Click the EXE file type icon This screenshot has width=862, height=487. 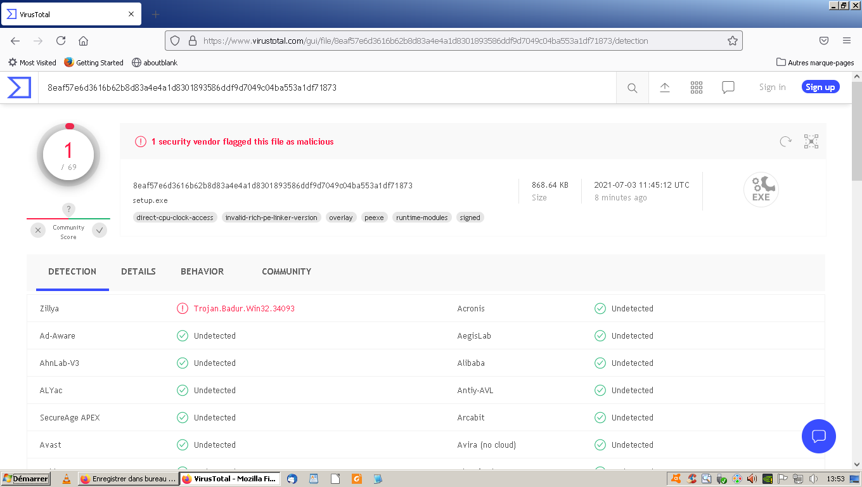pos(761,190)
